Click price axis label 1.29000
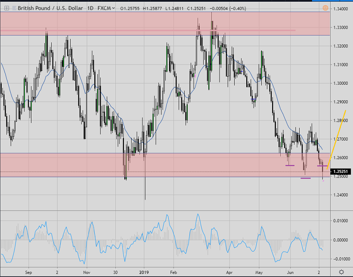This screenshot has width=353, height=277. [x=341, y=102]
